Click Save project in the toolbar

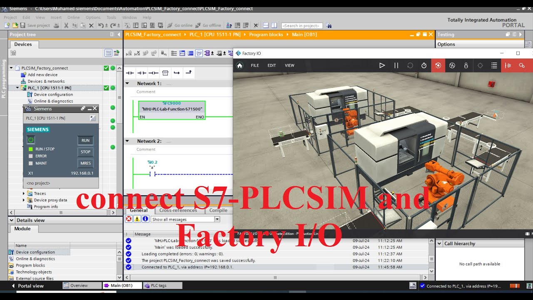pyautogui.click(x=35, y=25)
